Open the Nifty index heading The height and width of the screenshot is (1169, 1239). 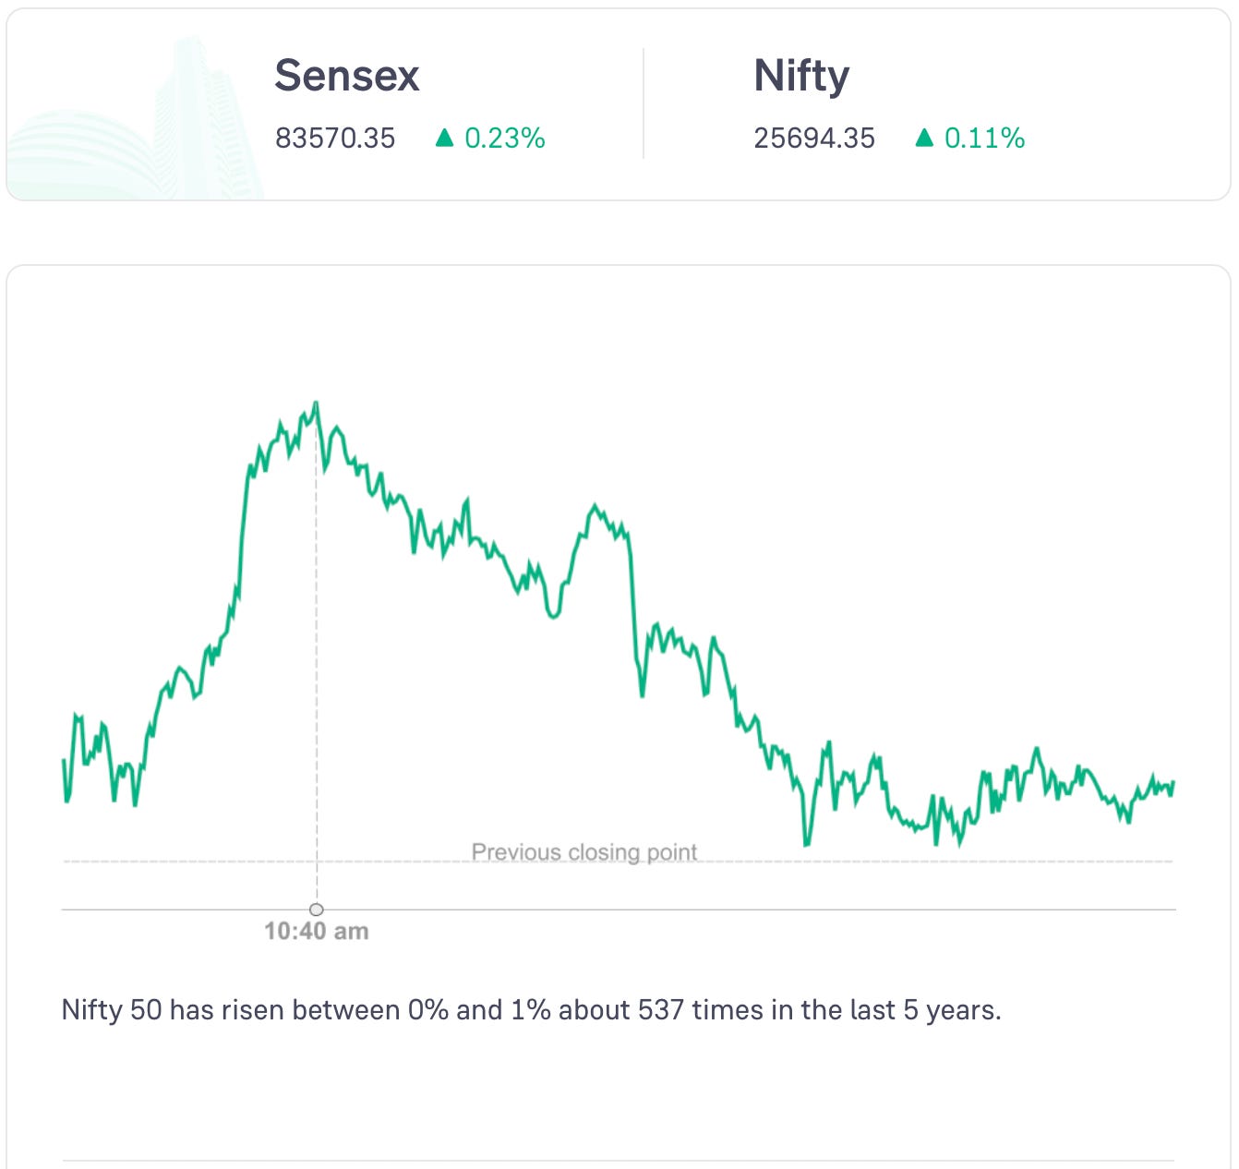[x=801, y=76]
